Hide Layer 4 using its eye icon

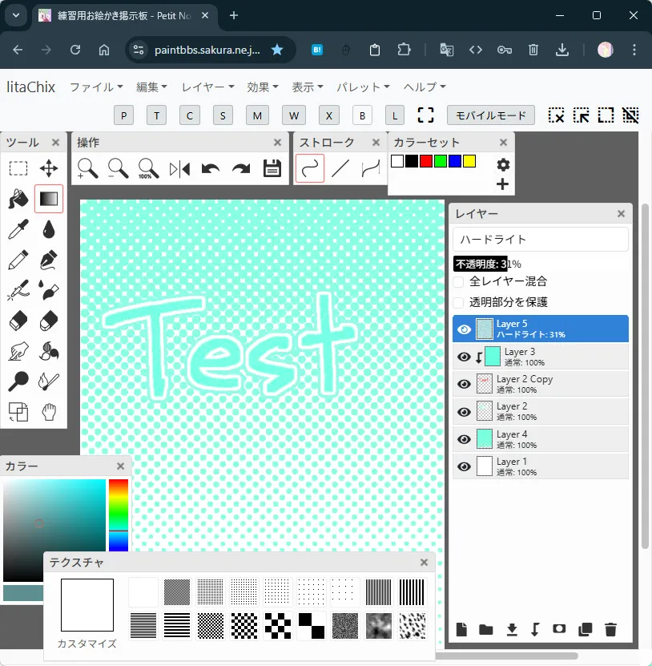point(464,438)
